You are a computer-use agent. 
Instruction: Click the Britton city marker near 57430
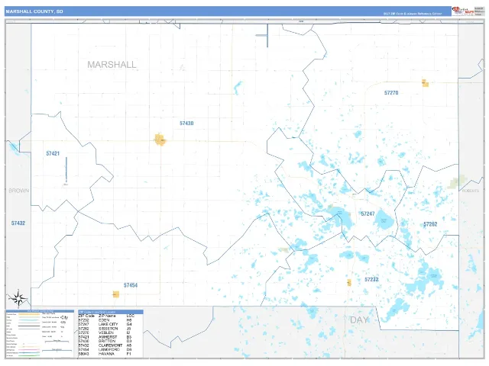(160, 140)
